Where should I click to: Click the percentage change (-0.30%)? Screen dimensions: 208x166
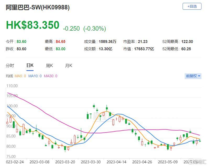pyautogui.click(x=95, y=29)
